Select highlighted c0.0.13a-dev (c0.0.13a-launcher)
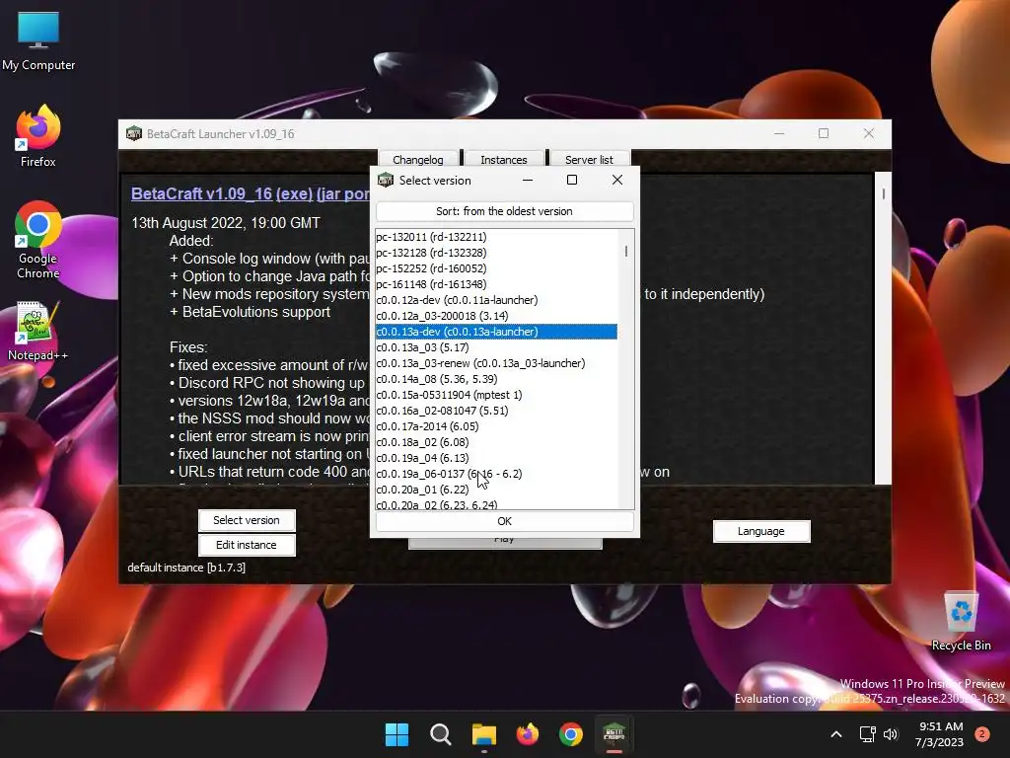The image size is (1010, 758). coord(497,332)
